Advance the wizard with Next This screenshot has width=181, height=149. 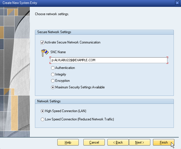(139, 142)
